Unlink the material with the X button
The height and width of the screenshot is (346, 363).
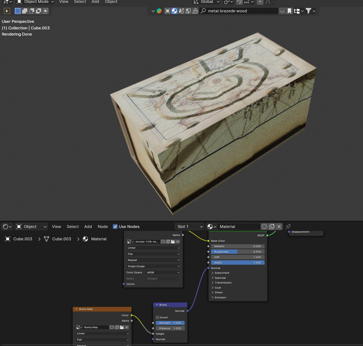[x=279, y=227]
